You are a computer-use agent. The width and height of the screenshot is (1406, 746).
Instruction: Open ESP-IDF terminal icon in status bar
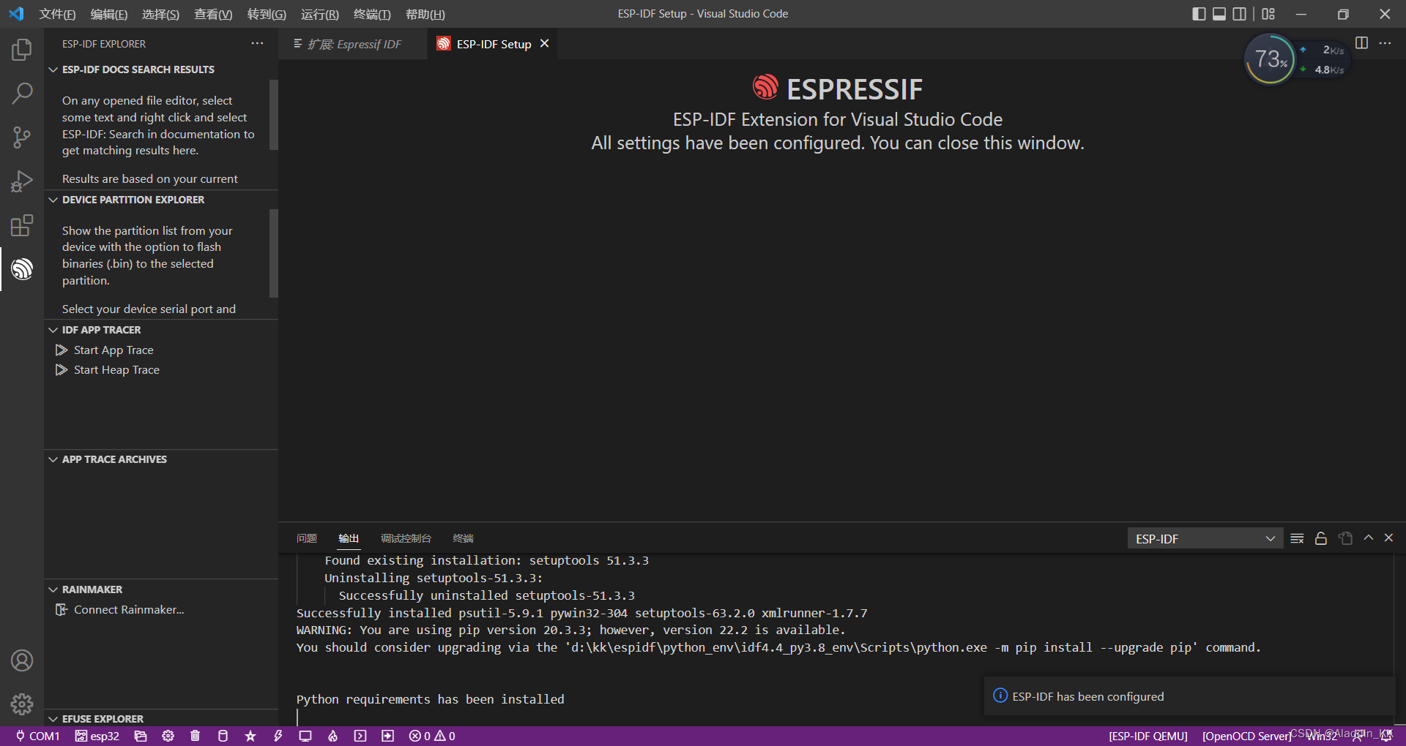[360, 736]
